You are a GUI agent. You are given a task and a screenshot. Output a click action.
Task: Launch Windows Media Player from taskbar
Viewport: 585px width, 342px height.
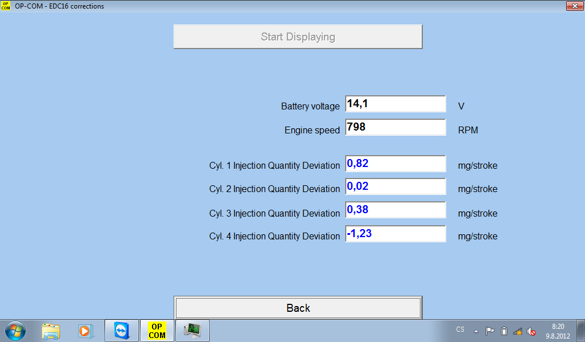point(85,330)
